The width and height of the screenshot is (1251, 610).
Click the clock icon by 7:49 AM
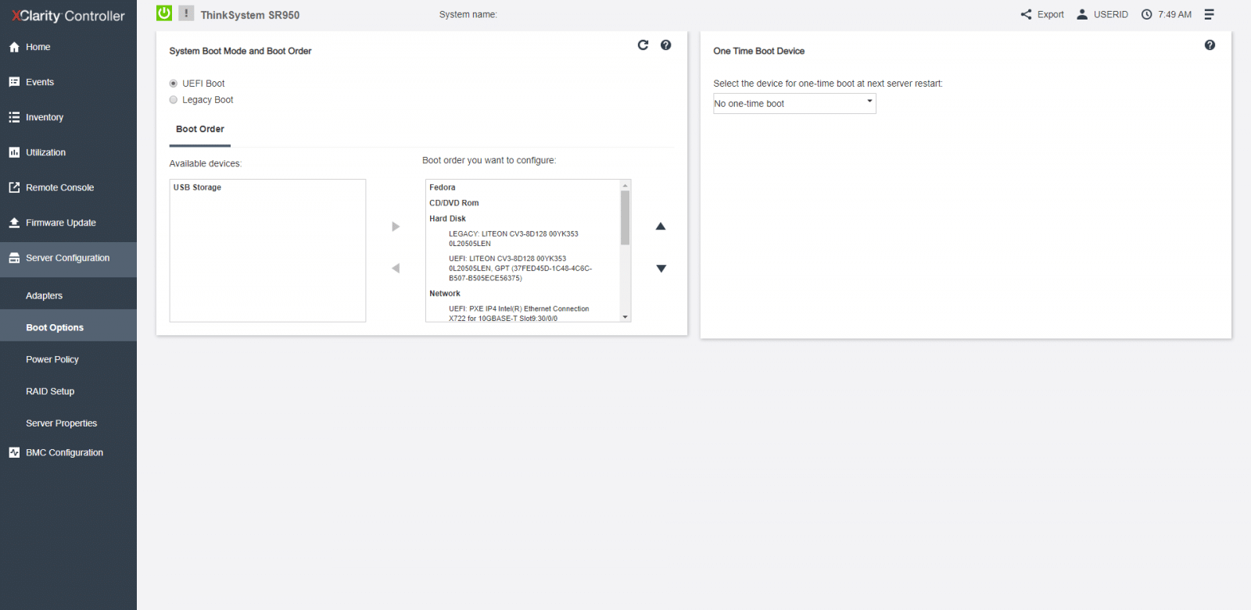[x=1147, y=14]
